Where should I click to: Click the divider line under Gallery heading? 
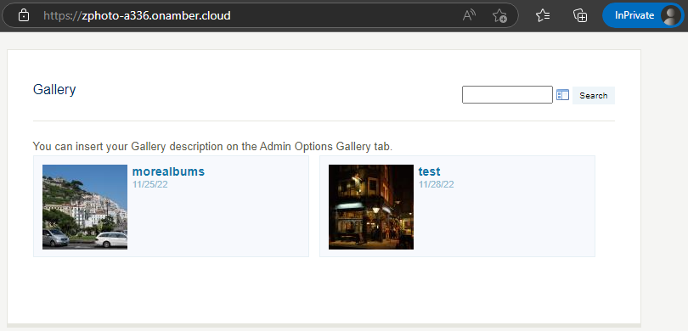(x=324, y=121)
